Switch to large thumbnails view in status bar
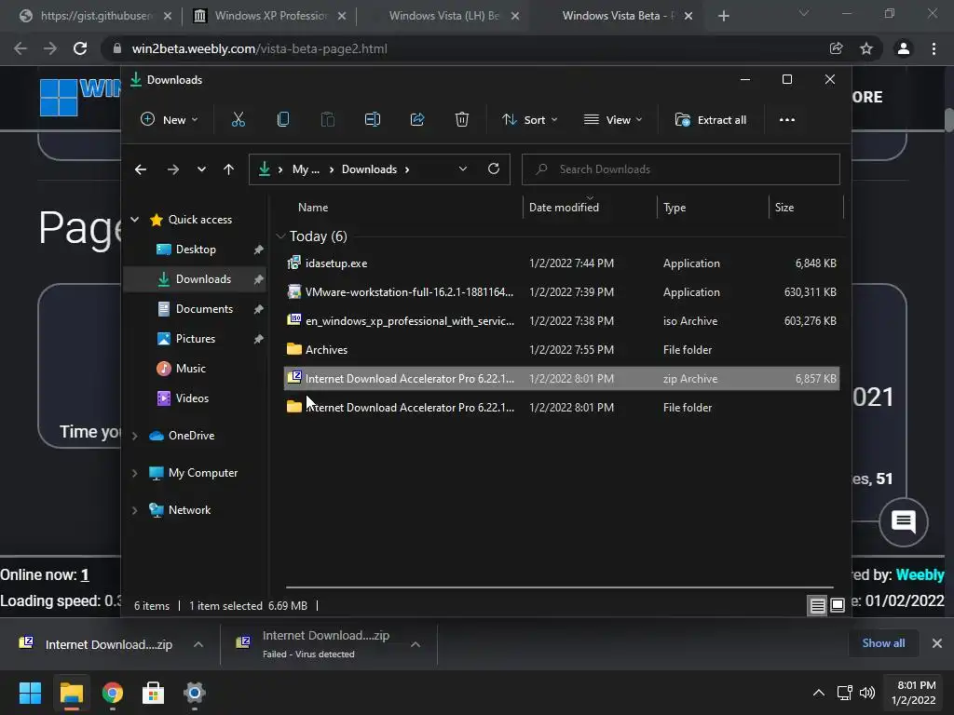The width and height of the screenshot is (954, 715). (x=838, y=605)
